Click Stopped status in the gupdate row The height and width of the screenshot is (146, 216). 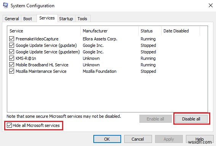(x=148, y=45)
